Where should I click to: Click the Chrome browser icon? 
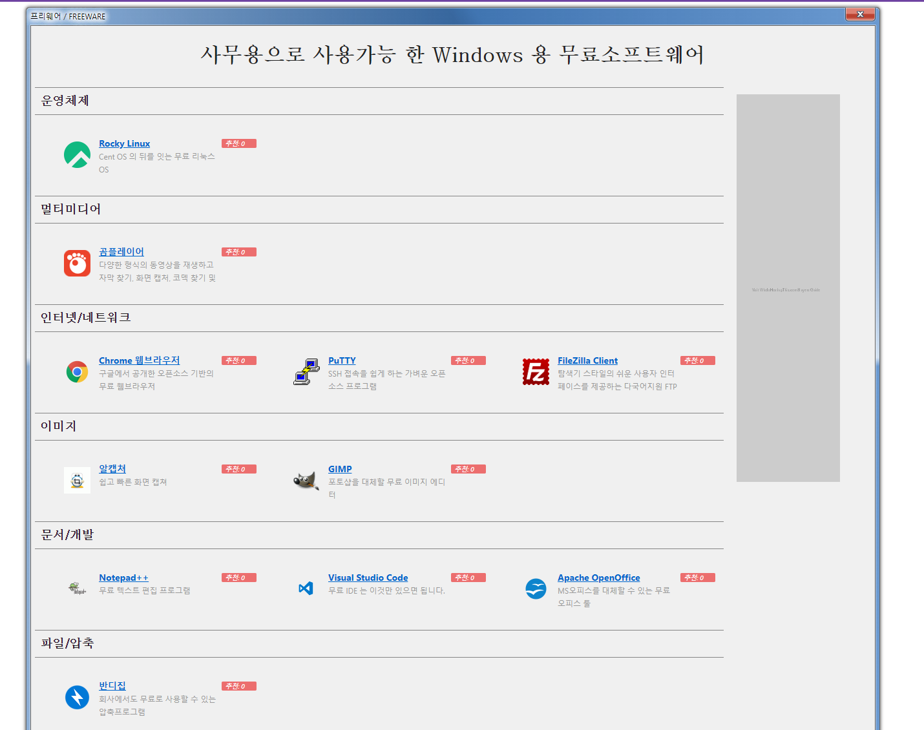pos(77,372)
